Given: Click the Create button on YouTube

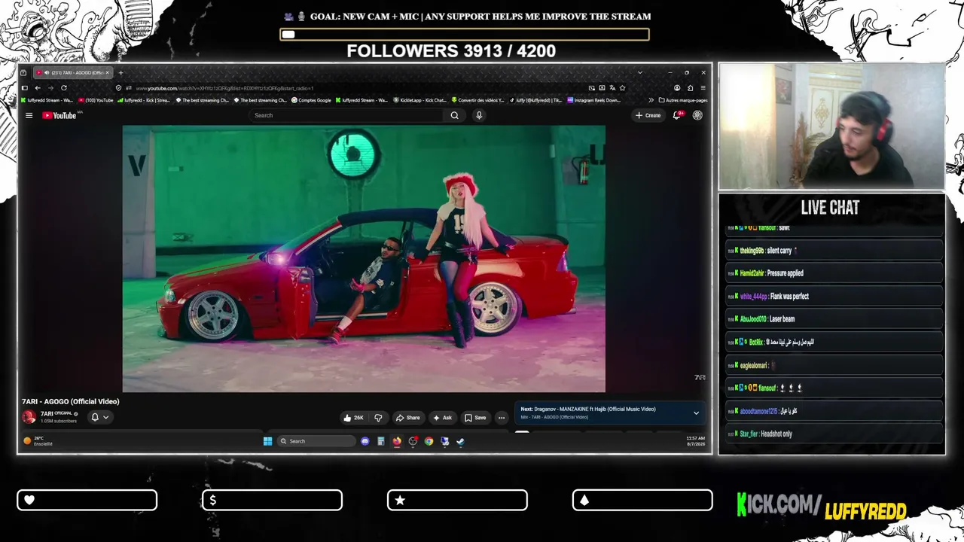Looking at the screenshot, I should point(648,115).
